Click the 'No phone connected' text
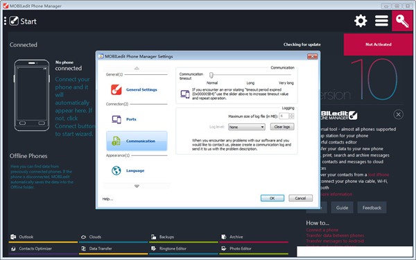416x260 pixels. pos(69,66)
